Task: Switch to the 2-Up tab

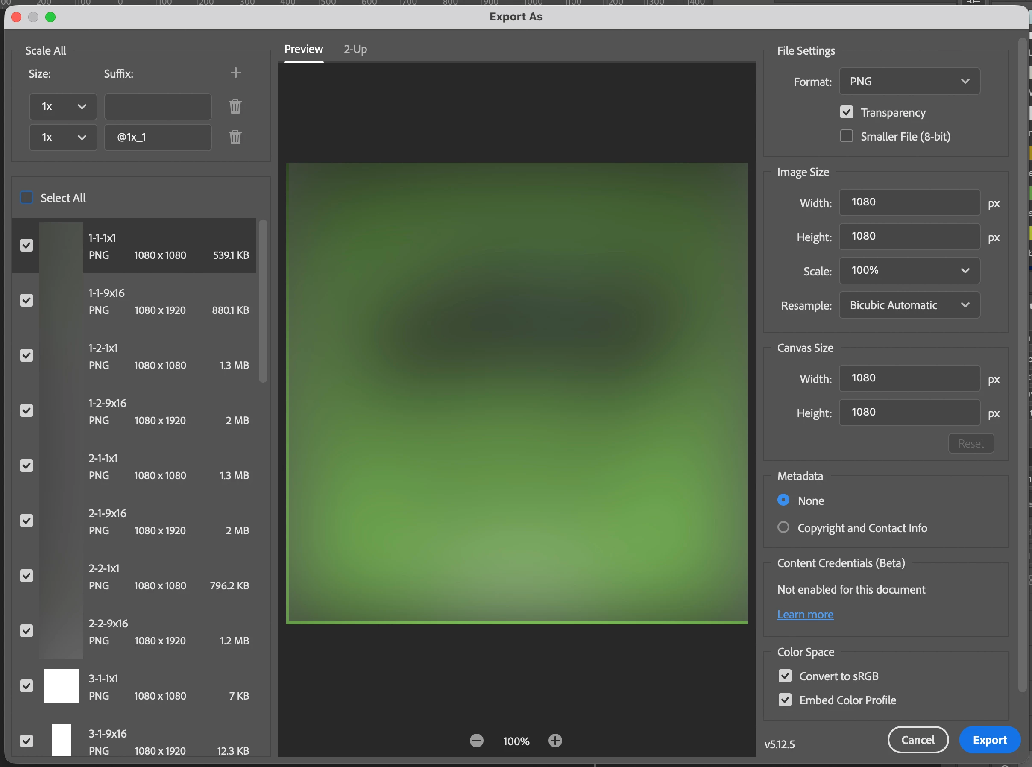Action: [x=355, y=49]
